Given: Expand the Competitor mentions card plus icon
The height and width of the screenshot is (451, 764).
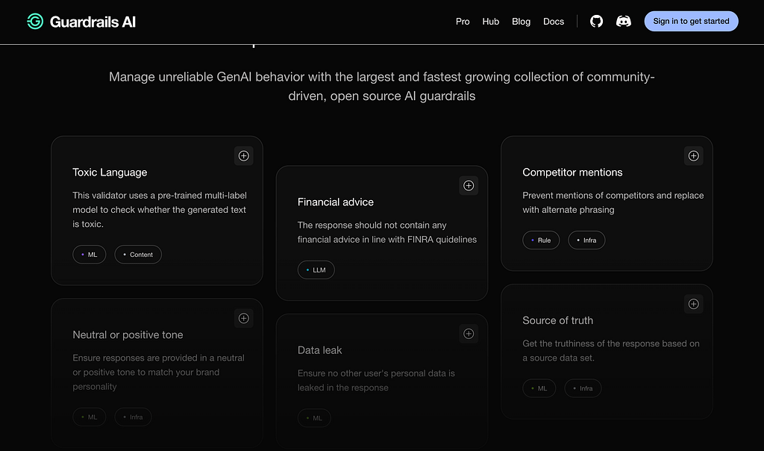Looking at the screenshot, I should click(693, 156).
